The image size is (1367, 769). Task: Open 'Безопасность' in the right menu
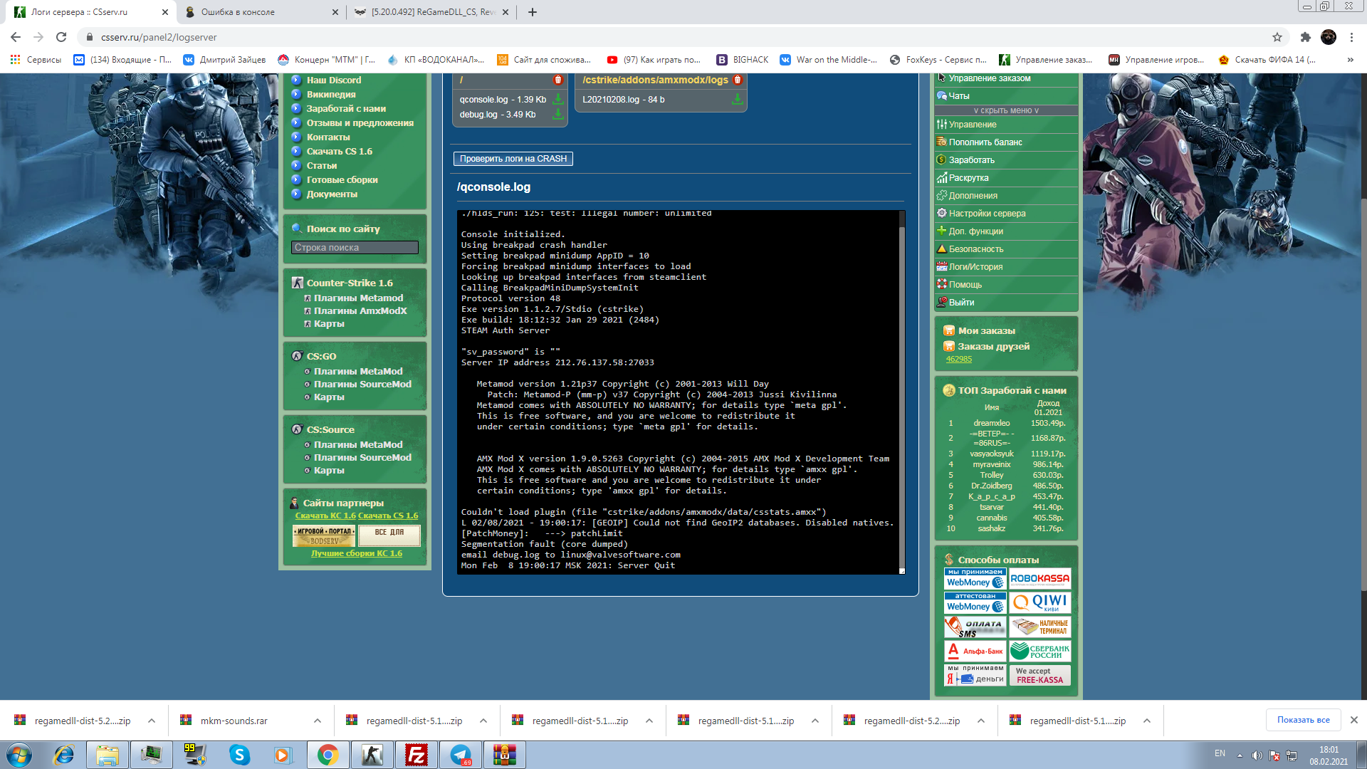pyautogui.click(x=975, y=249)
